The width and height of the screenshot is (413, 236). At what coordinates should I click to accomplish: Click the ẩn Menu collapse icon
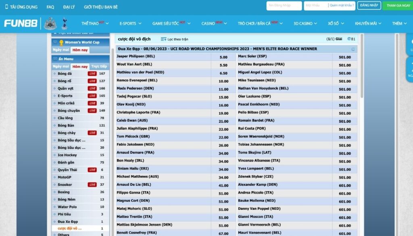click(55, 59)
